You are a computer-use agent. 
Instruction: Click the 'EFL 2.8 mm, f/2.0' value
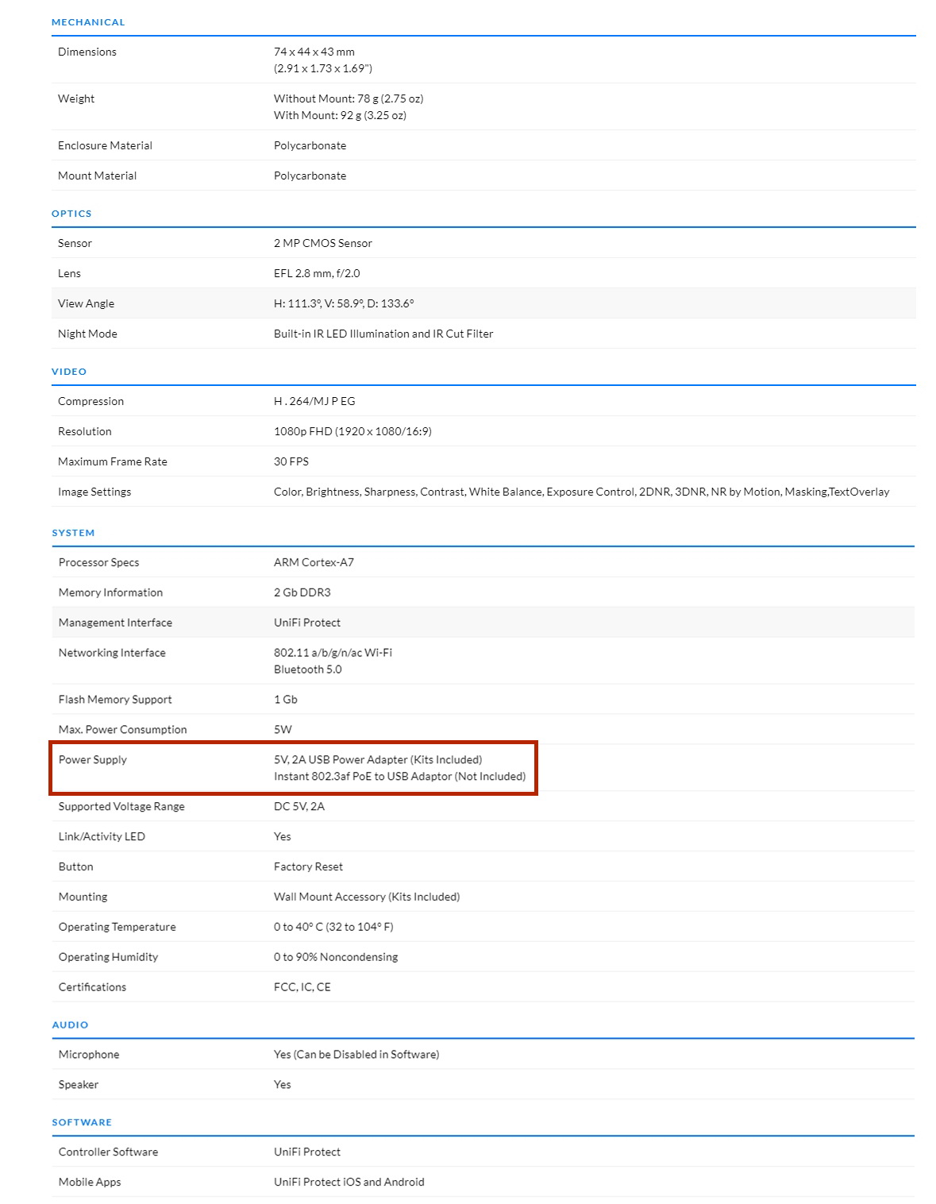point(317,273)
